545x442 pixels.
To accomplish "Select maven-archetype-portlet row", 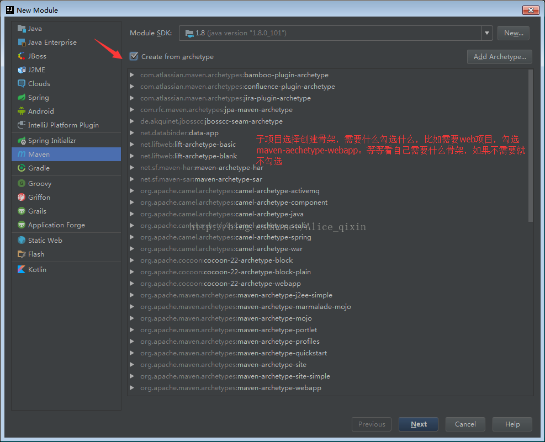I will (327, 330).
